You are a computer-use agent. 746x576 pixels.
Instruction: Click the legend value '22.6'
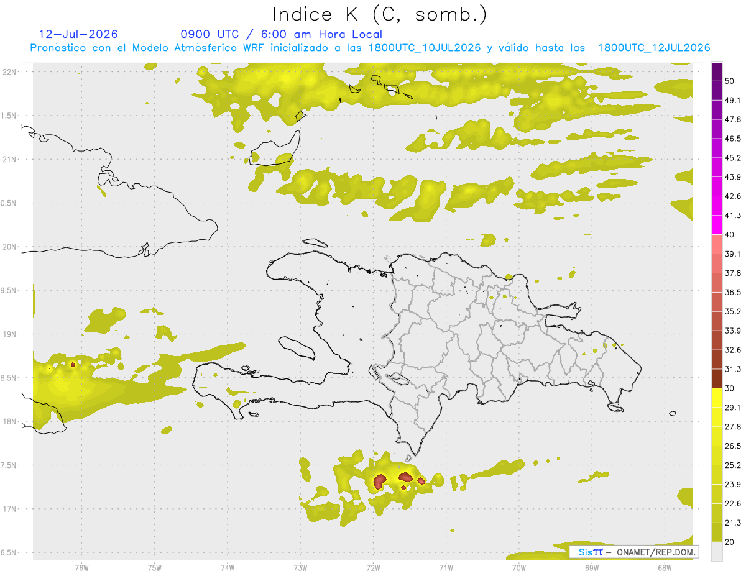point(733,503)
